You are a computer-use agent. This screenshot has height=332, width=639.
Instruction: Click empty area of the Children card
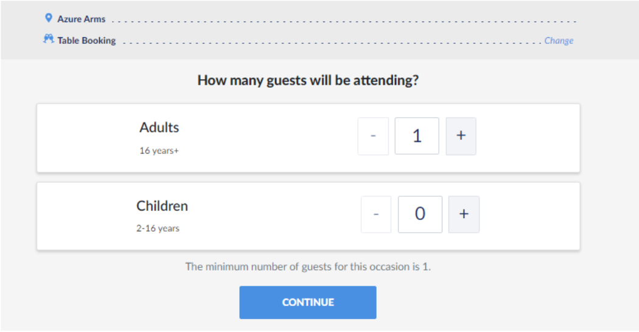point(269,216)
